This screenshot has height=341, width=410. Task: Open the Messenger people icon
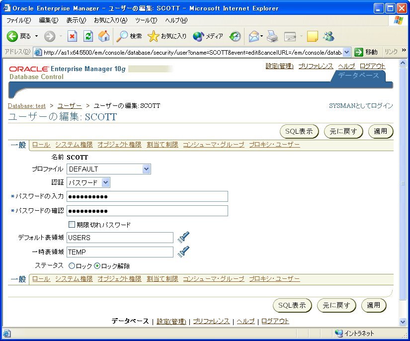(x=328, y=36)
